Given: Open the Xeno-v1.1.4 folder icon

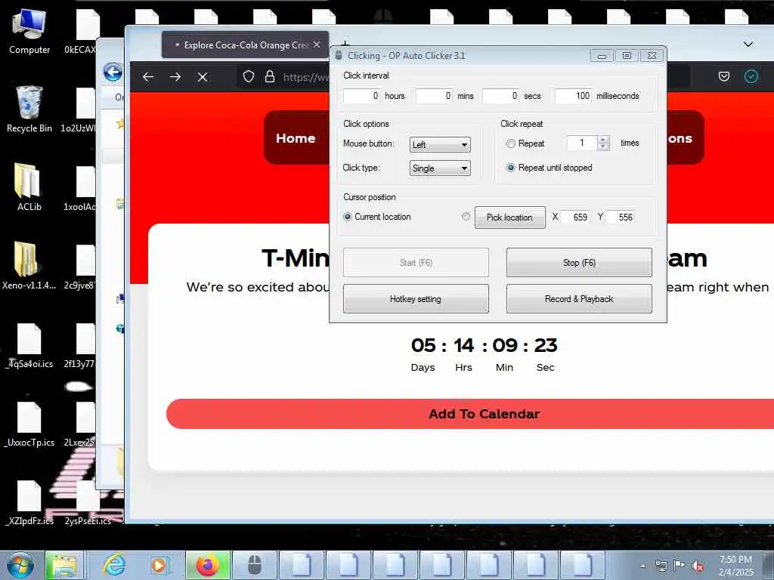Looking at the screenshot, I should pyautogui.click(x=29, y=265).
